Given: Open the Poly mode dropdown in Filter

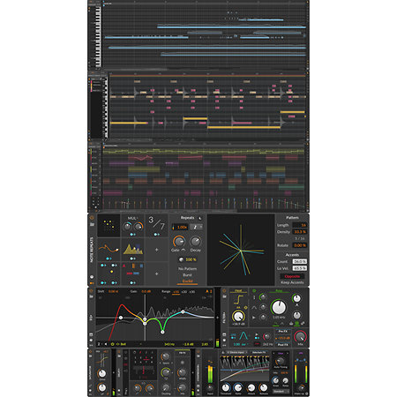Looking at the screenshot, I should pyautogui.click(x=279, y=291).
